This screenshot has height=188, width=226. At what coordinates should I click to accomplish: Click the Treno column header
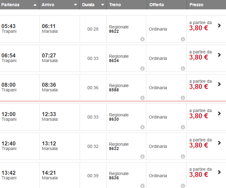[115, 5]
